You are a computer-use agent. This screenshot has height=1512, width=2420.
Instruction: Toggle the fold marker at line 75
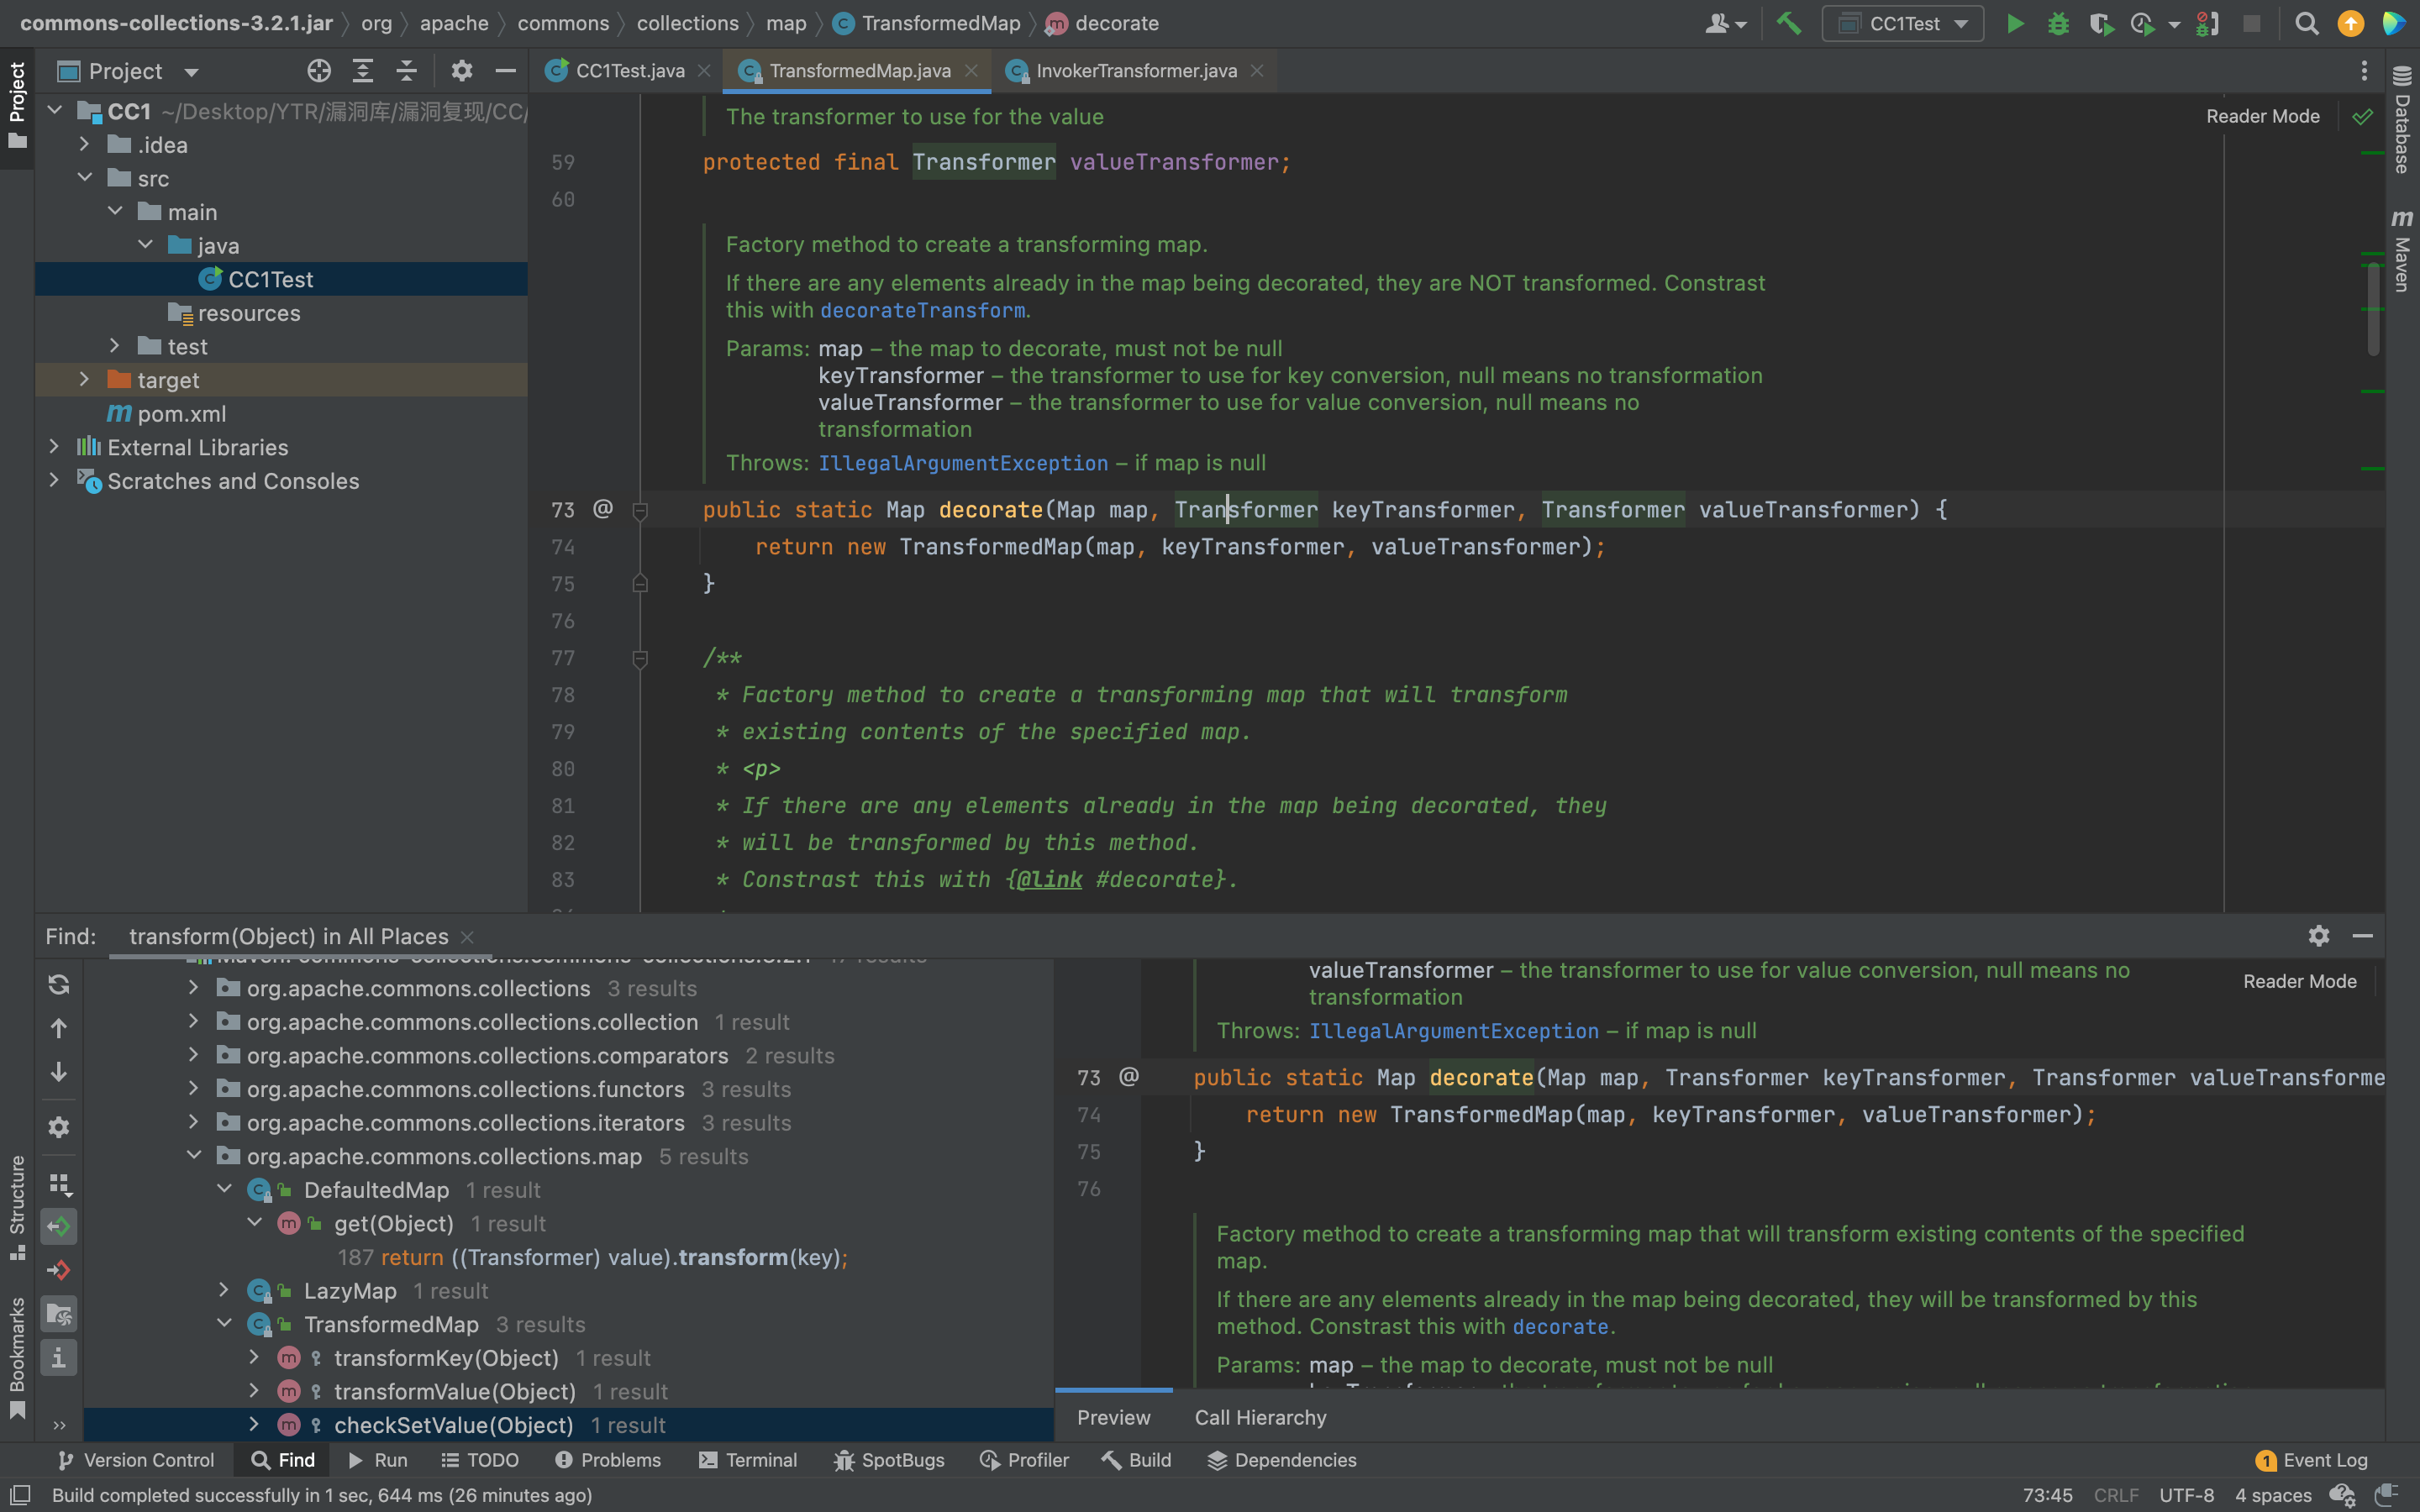click(x=641, y=583)
